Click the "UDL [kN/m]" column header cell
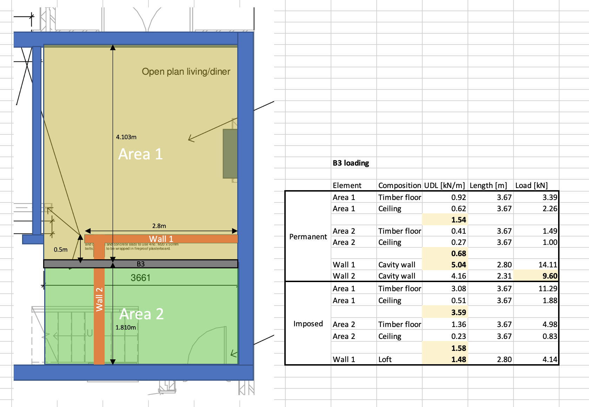The image size is (589, 407). [x=444, y=186]
